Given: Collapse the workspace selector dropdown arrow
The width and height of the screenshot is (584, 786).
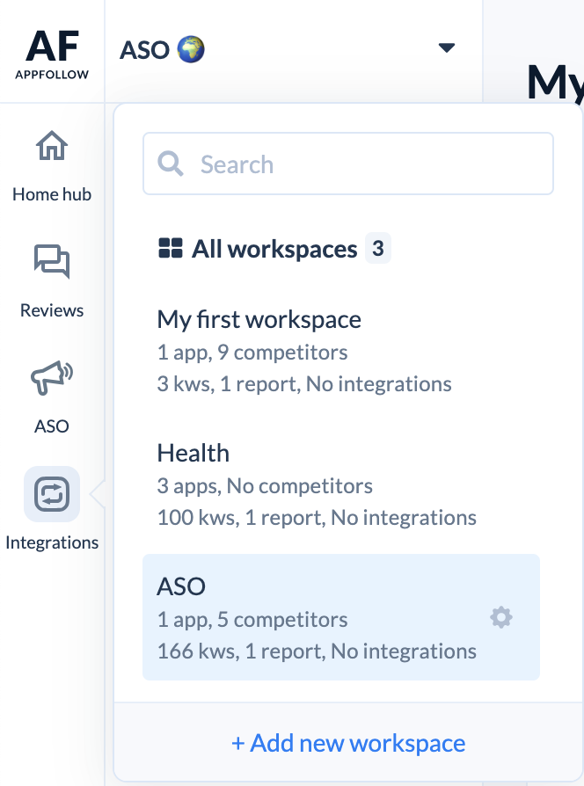Looking at the screenshot, I should point(446,47).
